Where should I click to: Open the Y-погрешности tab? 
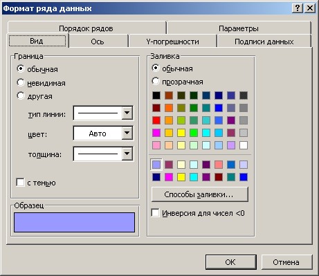[172, 42]
